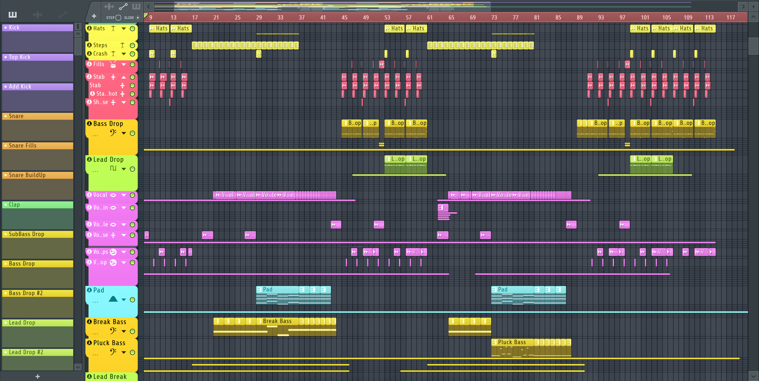Click the Vo..le track lips icon
The image size is (759, 381).
click(x=113, y=224)
